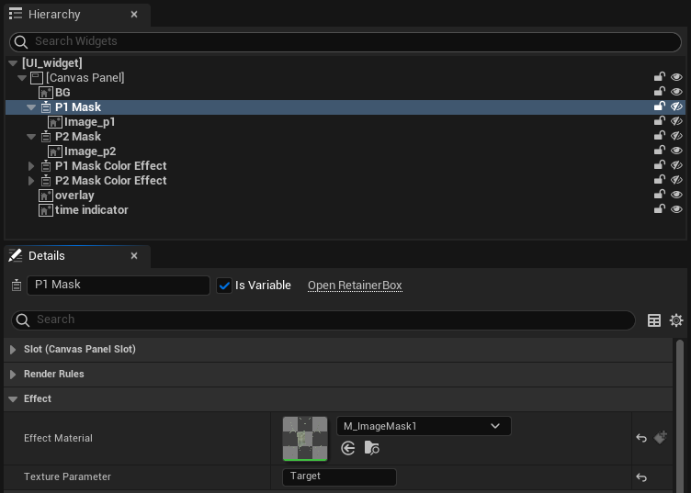Viewport: 691px width, 493px height.
Task: Expand the P1 Mask Color Effect item
Action: [31, 166]
